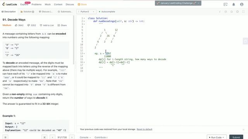Click the Run Code button
Viewport: 248px width, 139px height.
(x=217, y=137)
